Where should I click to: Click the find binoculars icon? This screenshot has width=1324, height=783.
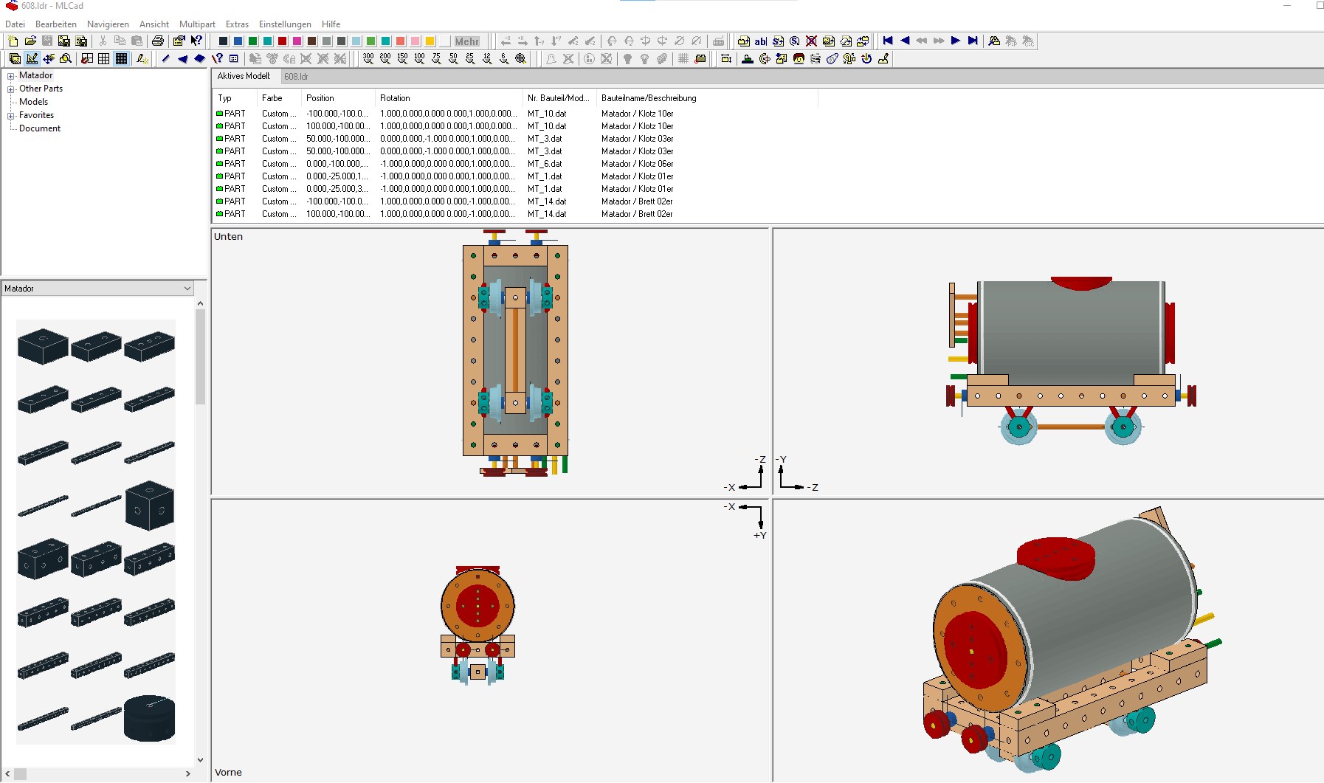pyautogui.click(x=994, y=41)
